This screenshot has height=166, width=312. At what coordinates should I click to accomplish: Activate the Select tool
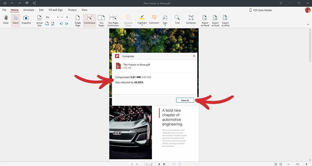(16, 20)
